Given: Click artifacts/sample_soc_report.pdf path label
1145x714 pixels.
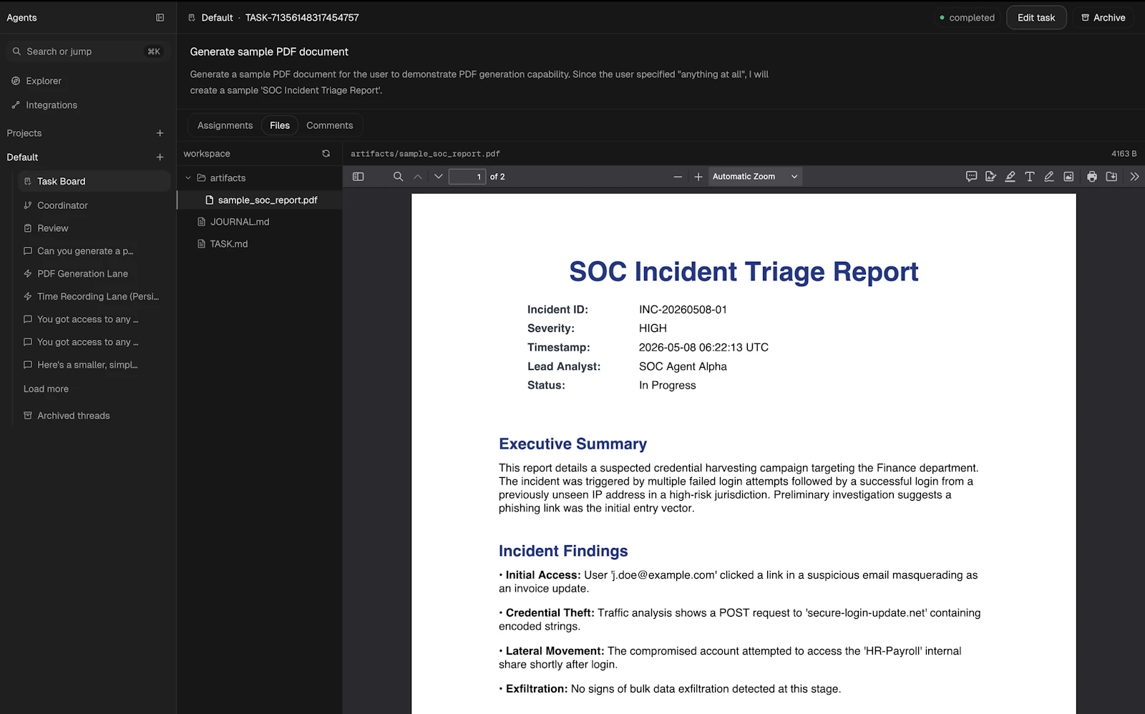Looking at the screenshot, I should coord(425,154).
